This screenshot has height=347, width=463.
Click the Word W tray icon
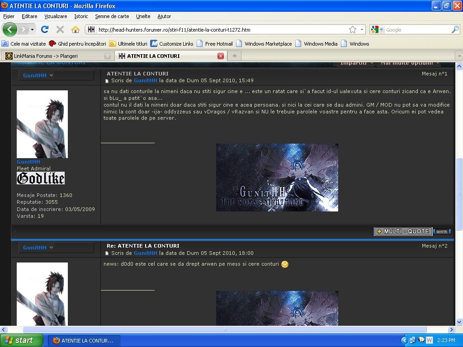click(430, 340)
